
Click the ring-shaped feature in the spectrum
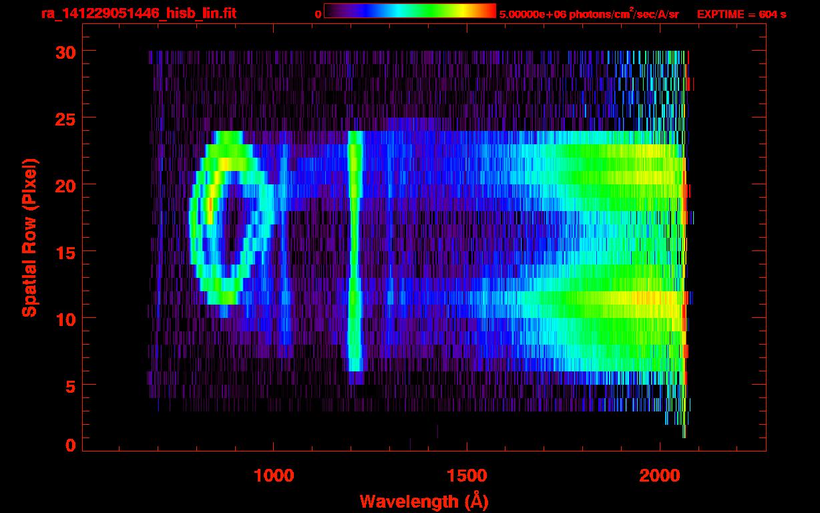[230, 218]
